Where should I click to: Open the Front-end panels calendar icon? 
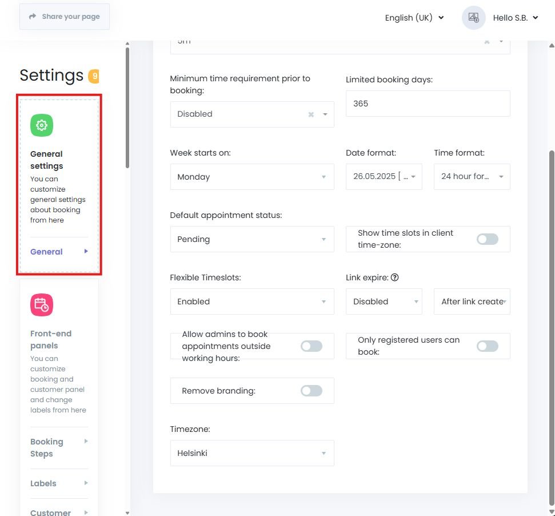pos(41,304)
